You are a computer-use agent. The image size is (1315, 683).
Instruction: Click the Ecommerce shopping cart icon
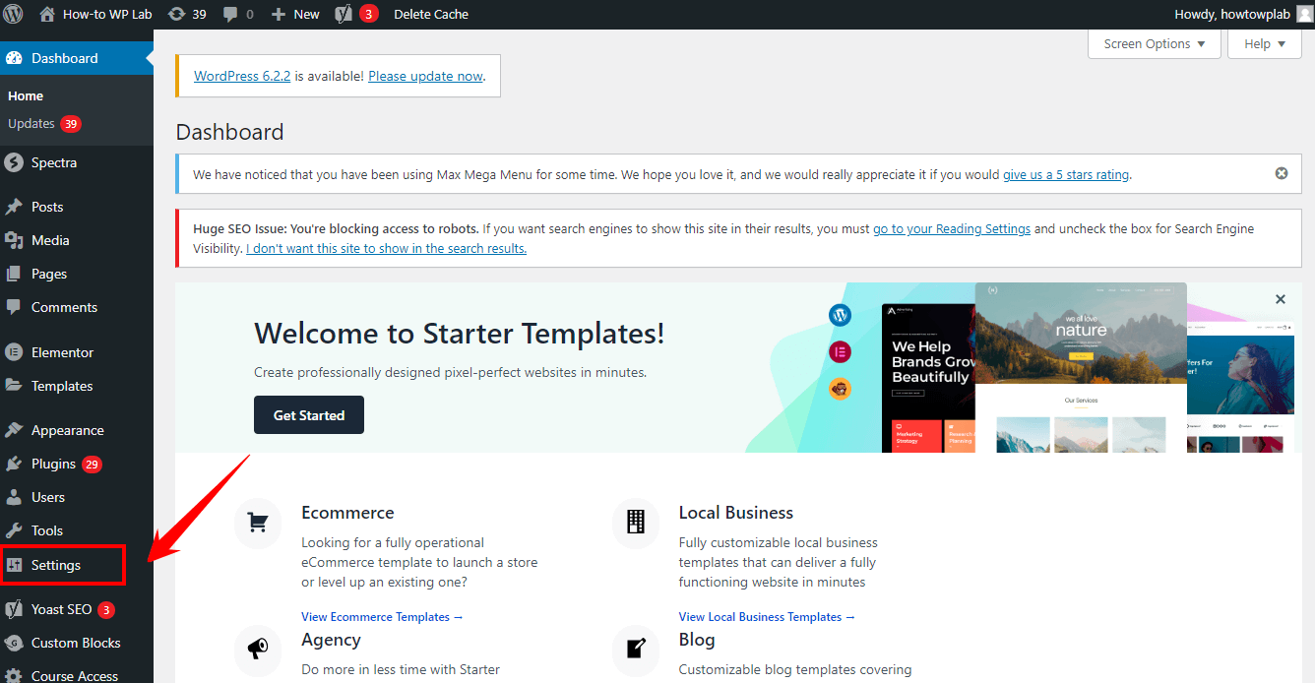pyautogui.click(x=258, y=523)
